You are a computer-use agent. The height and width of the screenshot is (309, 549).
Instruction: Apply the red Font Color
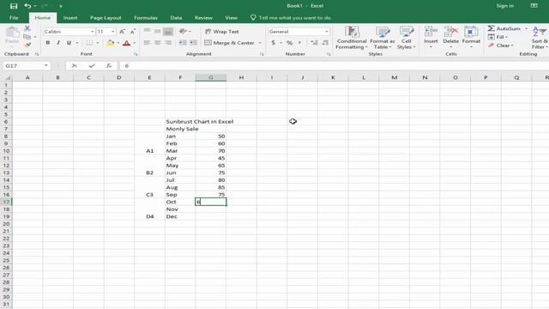[x=127, y=43]
